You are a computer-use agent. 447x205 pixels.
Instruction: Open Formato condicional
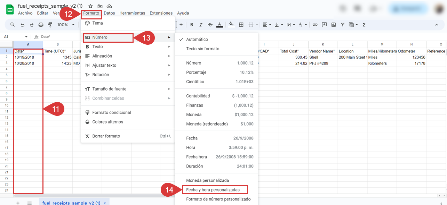[x=128, y=112]
